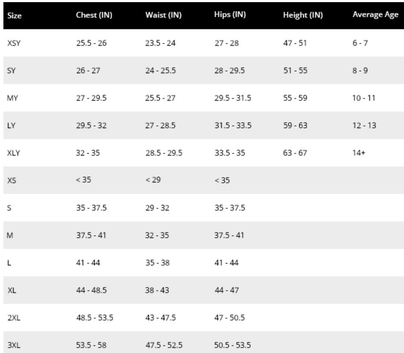404x353 pixels.
Task: Select the XSY average age 6 - 7
Action: tap(360, 43)
